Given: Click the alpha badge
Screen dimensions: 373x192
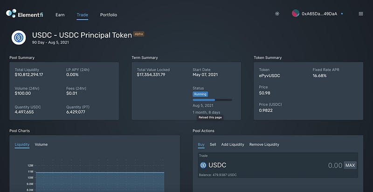Looking at the screenshot, I should point(138,34).
